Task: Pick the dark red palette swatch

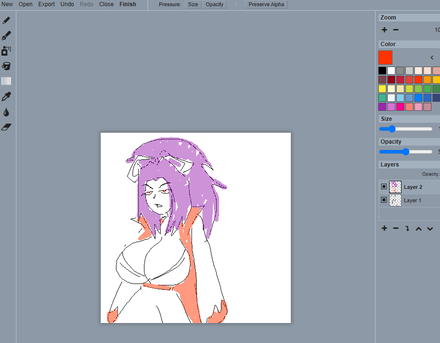Action: coord(391,79)
